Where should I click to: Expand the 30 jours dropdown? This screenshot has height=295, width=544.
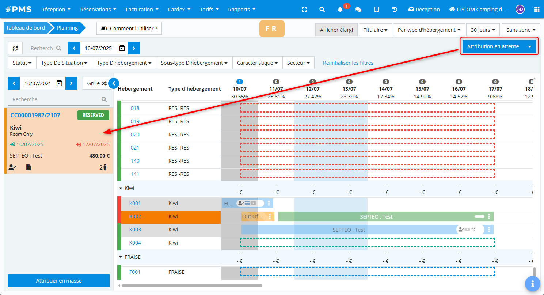pyautogui.click(x=483, y=30)
